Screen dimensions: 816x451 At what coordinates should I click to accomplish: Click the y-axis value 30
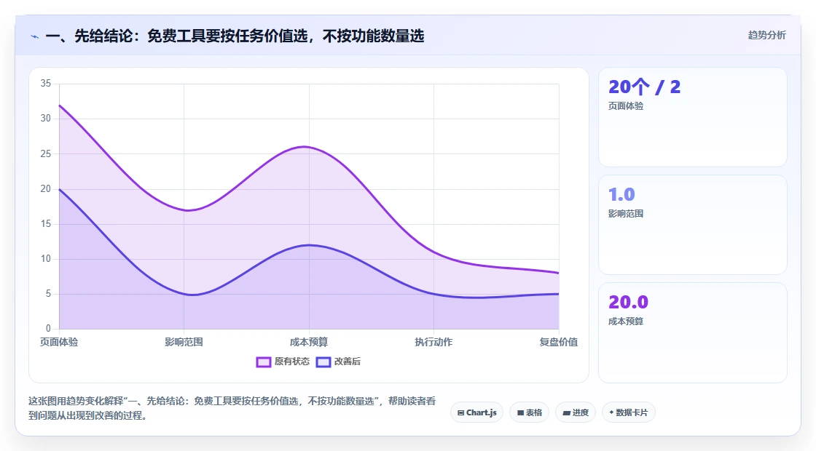coord(46,119)
